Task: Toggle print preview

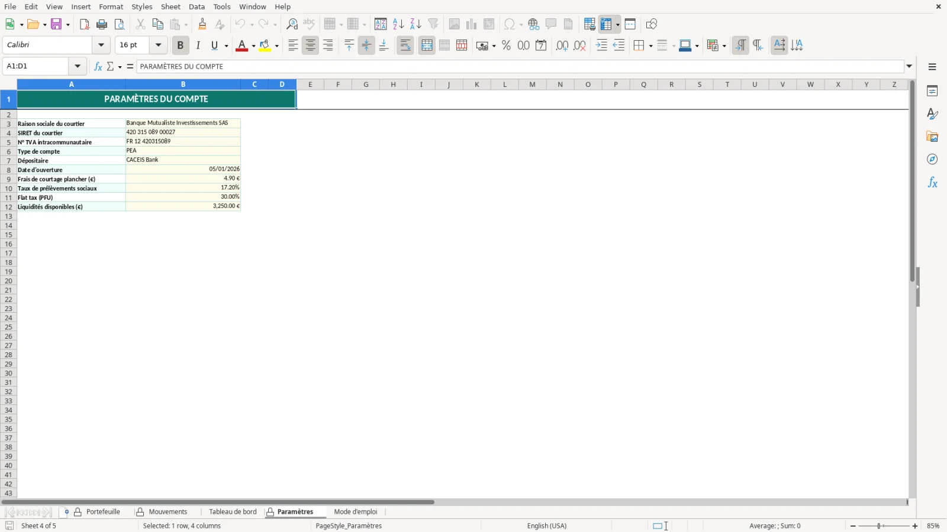Action: (x=120, y=24)
